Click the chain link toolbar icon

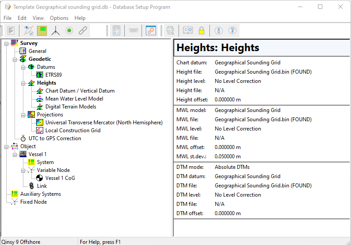pyautogui.click(x=82, y=30)
